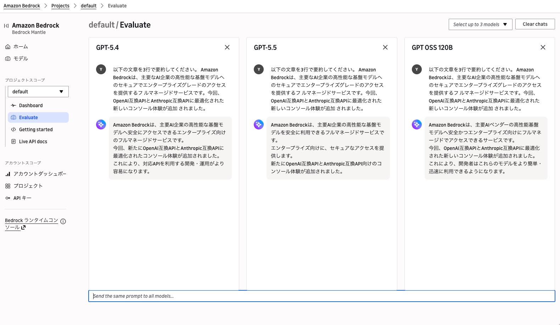Image resolution: width=560 pixels, height=325 pixels.
Task: Click the Evaluate breadcrumb text
Action: tap(117, 6)
